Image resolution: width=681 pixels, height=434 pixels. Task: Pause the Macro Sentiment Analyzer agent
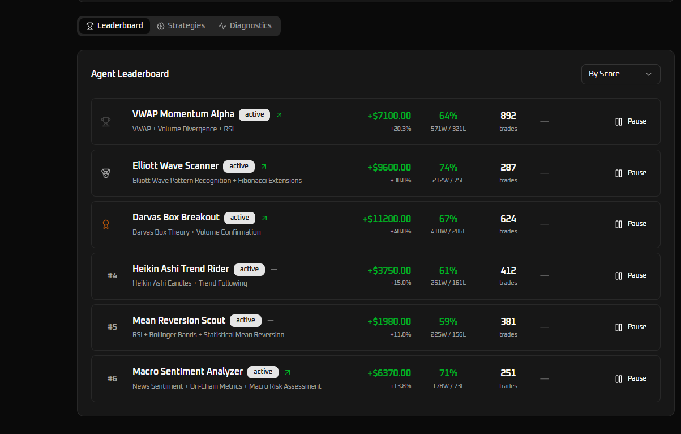pos(631,378)
